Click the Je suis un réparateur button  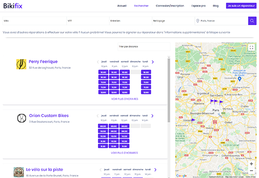coord(241,6)
